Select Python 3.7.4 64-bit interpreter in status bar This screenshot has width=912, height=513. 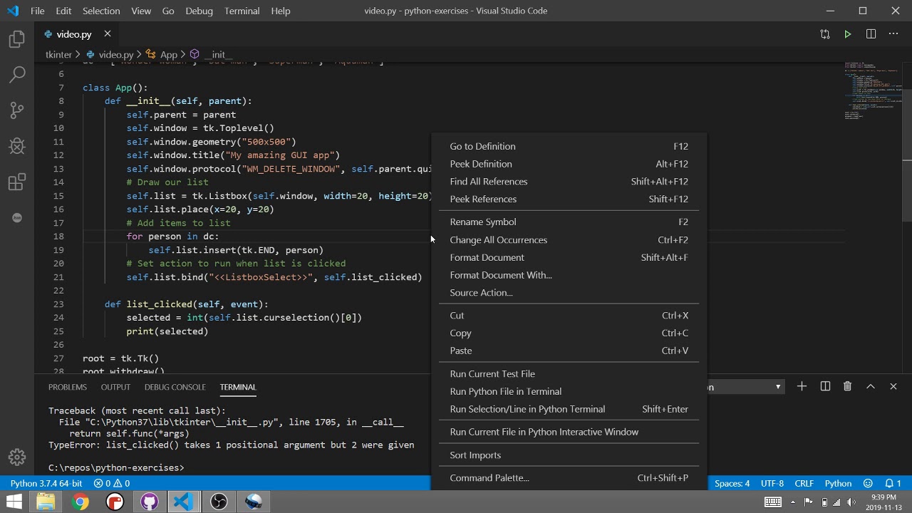click(46, 483)
